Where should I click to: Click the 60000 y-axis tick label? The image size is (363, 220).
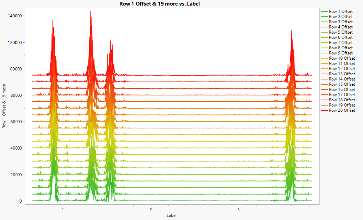pos(16,122)
